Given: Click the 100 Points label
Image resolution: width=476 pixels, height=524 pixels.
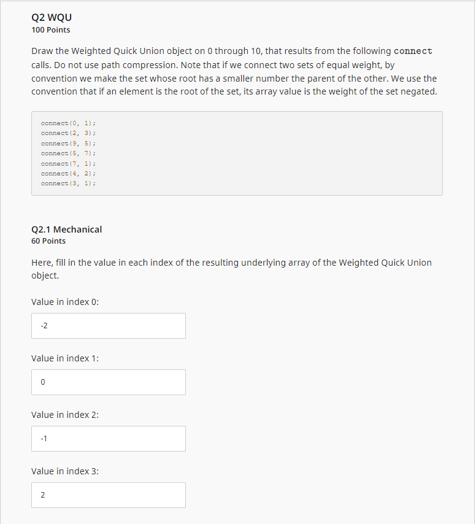Looking at the screenshot, I should click(x=51, y=29).
